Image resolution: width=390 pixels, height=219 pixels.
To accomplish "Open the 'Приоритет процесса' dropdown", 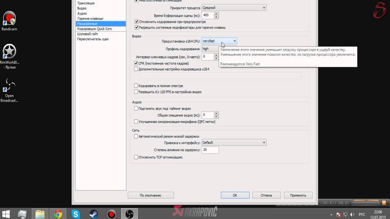I will click(234, 8).
